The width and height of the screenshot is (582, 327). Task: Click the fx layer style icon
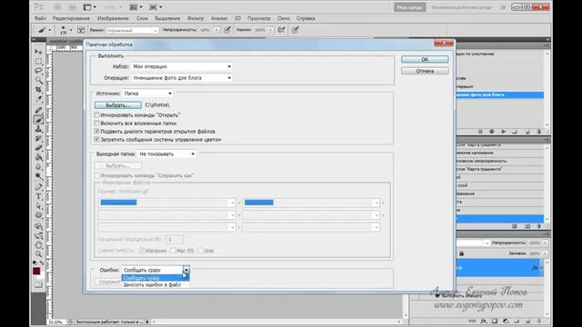[483, 321]
